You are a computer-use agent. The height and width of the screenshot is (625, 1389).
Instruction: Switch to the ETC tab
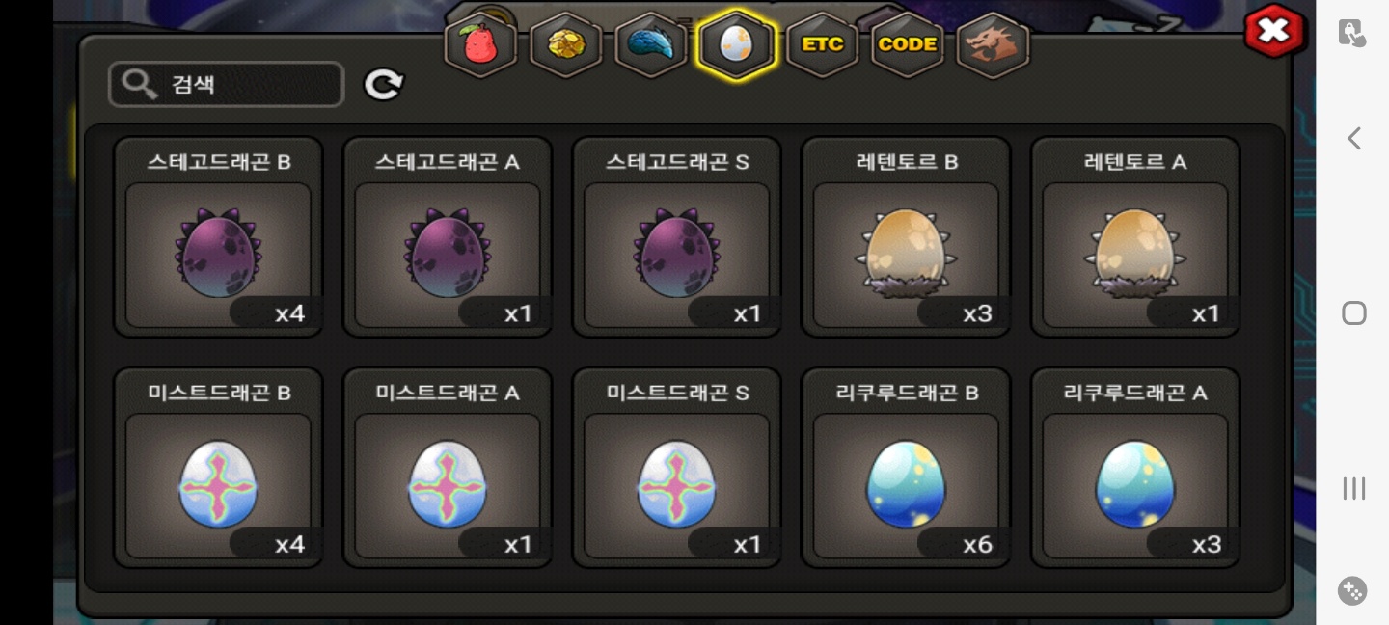[x=822, y=45]
